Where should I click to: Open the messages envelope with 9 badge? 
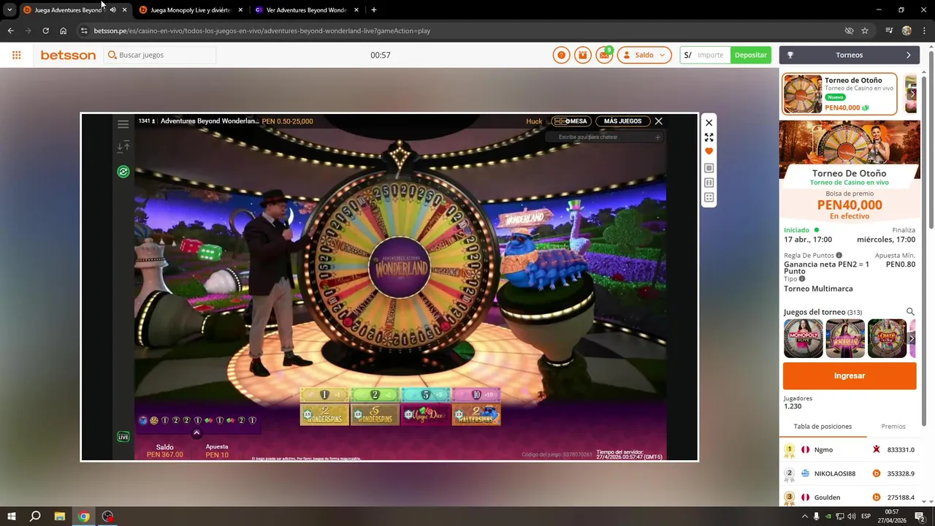click(x=604, y=55)
